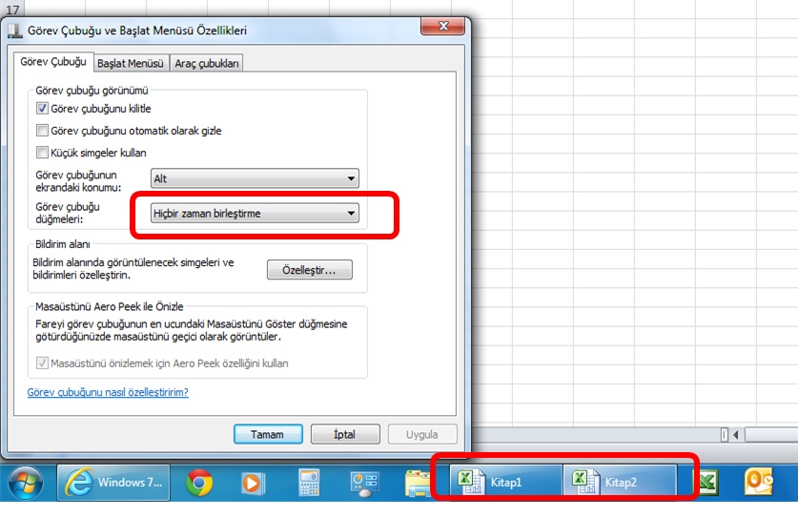Open the Windows Start menu orb
The height and width of the screenshot is (518, 798).
pyautogui.click(x=28, y=483)
